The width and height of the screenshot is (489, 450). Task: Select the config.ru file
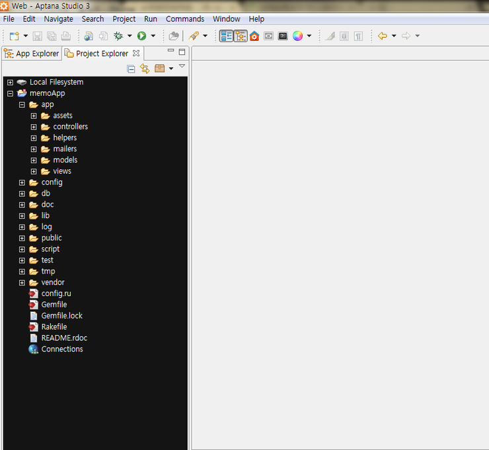point(56,293)
